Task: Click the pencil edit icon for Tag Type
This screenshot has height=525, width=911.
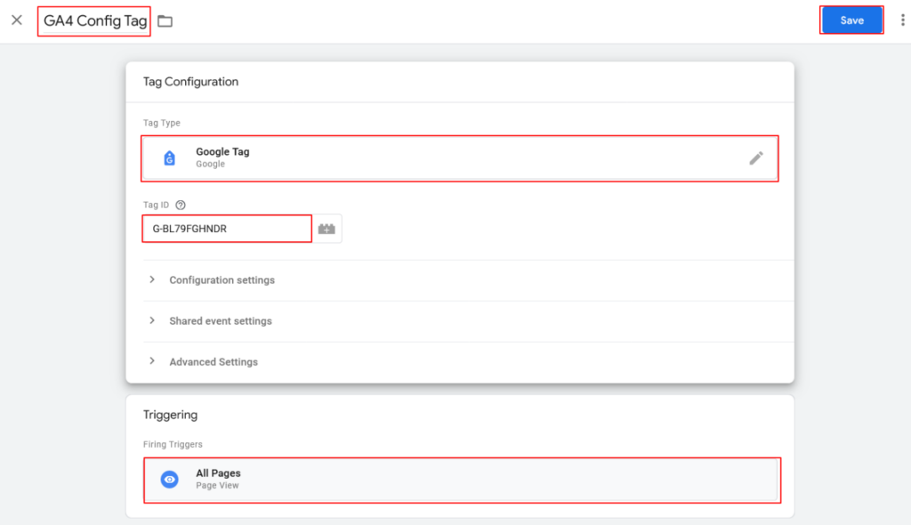Action: pos(756,158)
